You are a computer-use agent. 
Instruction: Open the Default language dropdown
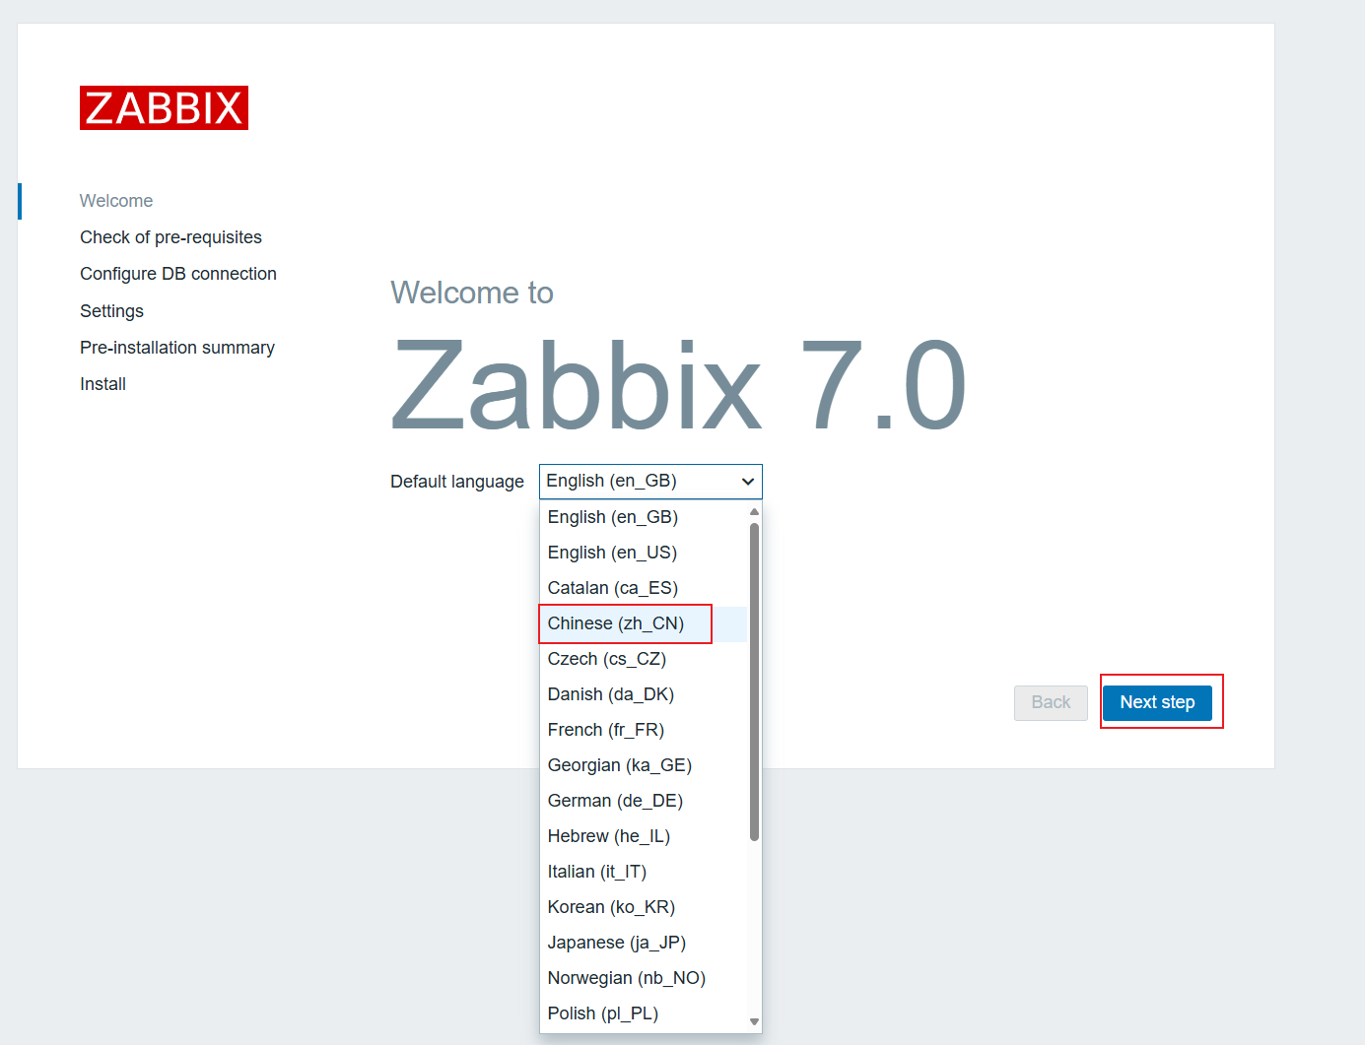pyautogui.click(x=650, y=481)
